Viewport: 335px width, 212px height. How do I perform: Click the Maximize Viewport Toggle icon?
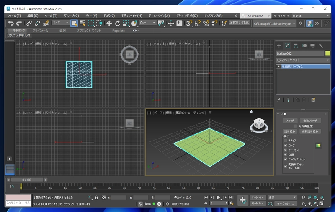click(321, 203)
